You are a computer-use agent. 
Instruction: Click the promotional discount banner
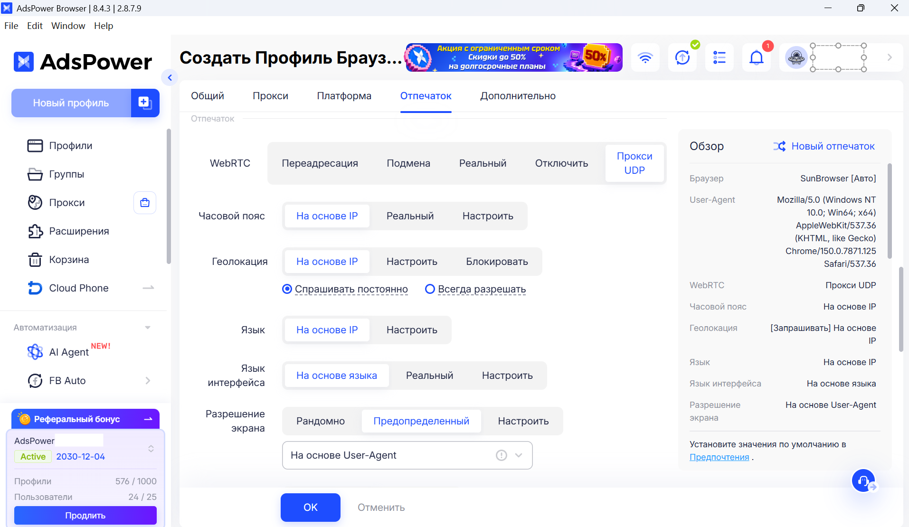[x=514, y=57]
